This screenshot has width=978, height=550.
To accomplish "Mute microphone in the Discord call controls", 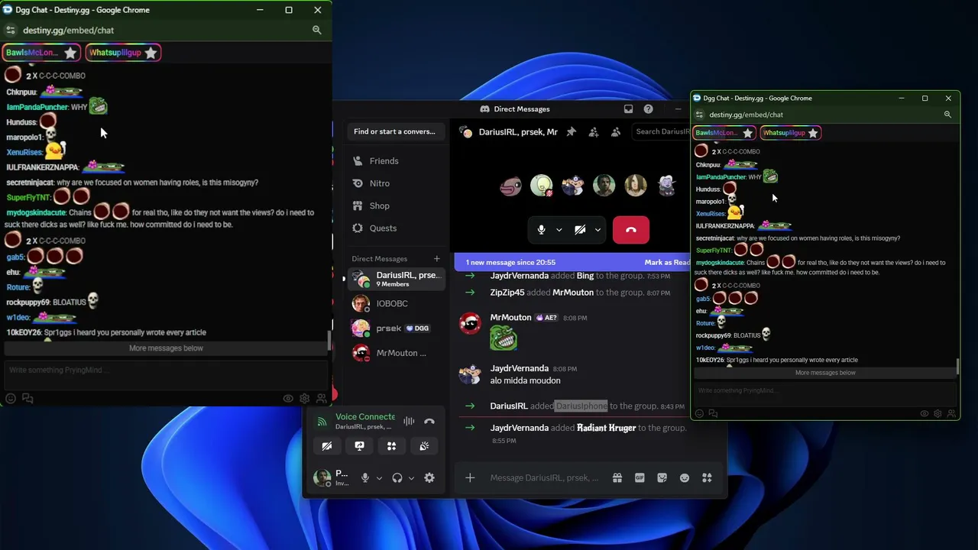I will coord(541,229).
